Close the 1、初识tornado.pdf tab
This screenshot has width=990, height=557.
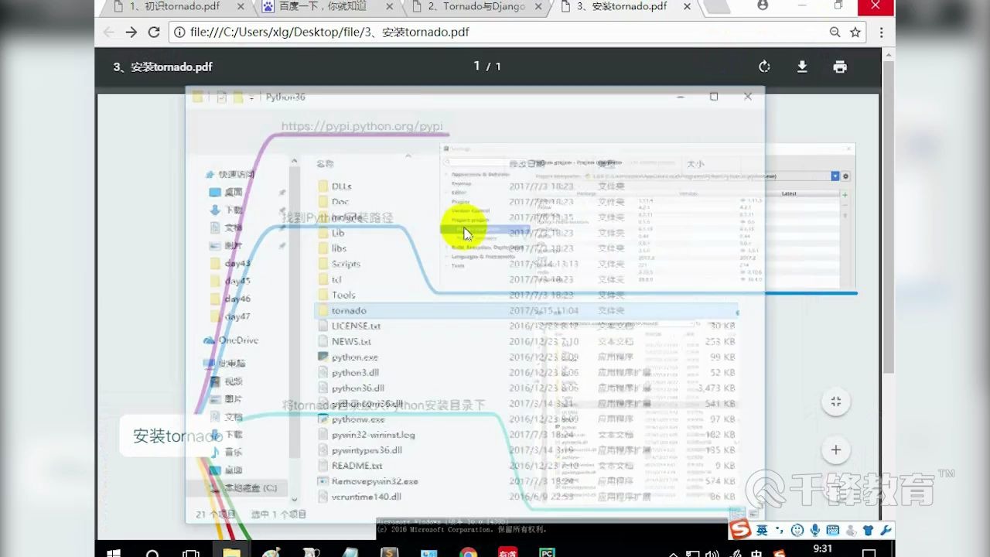click(x=241, y=7)
